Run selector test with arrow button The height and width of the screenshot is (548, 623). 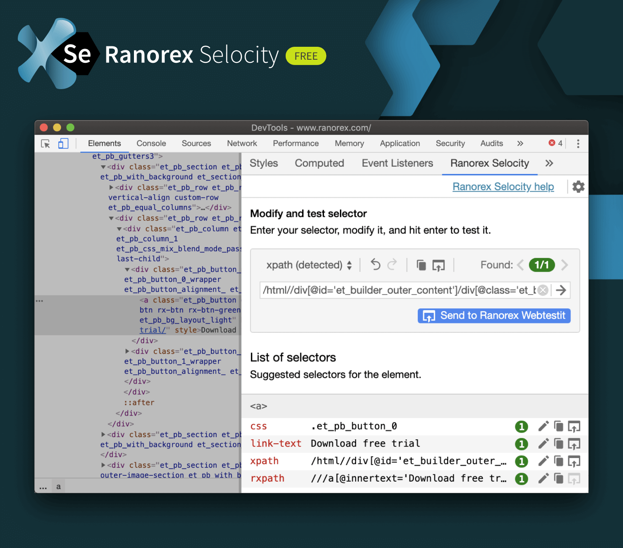point(561,290)
